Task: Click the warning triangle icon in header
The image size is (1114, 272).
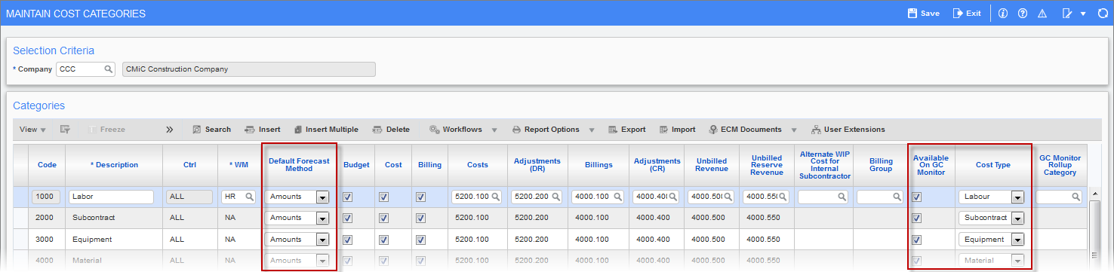Action: tap(1042, 14)
